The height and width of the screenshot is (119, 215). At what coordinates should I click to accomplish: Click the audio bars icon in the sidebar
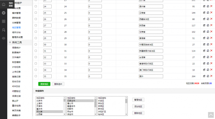[x=3, y=38]
